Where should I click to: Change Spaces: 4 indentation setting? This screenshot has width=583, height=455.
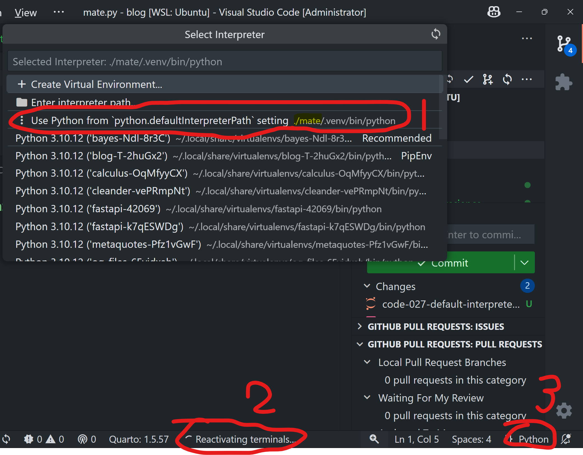[x=472, y=439]
